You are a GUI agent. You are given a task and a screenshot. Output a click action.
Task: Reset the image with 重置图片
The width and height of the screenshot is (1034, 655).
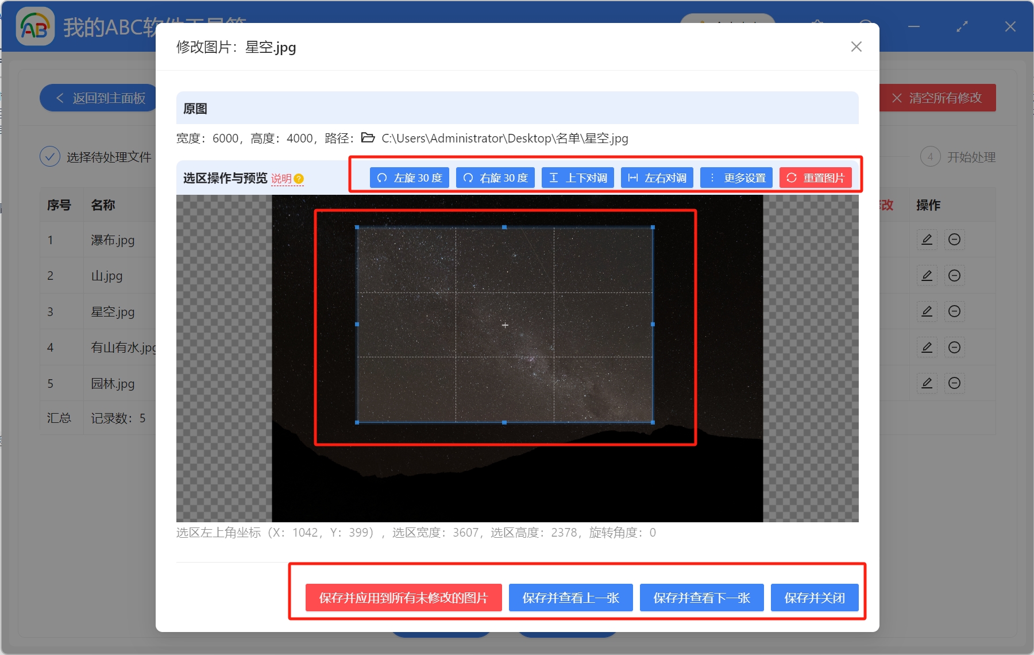(x=815, y=178)
